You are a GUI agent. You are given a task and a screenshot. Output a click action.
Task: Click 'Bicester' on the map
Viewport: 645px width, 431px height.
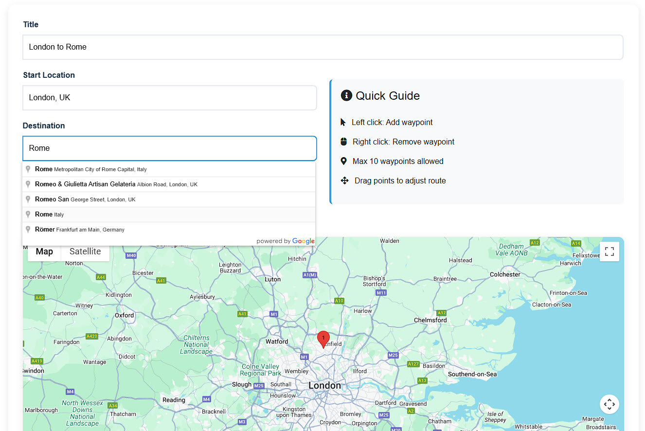click(143, 273)
